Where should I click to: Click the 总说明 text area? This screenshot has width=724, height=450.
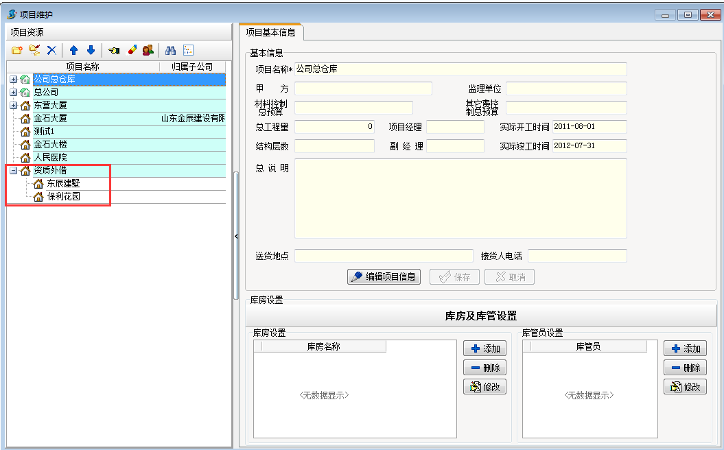460,198
